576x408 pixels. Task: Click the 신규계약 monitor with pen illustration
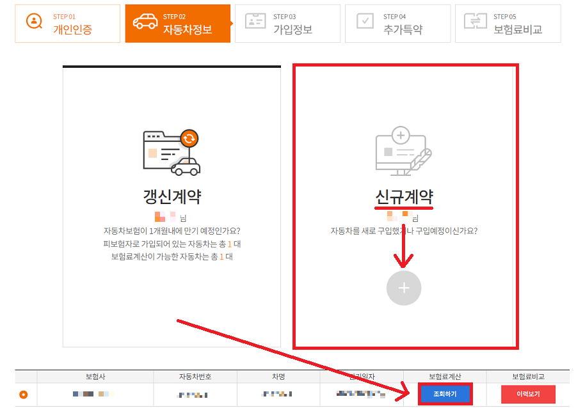(403, 151)
